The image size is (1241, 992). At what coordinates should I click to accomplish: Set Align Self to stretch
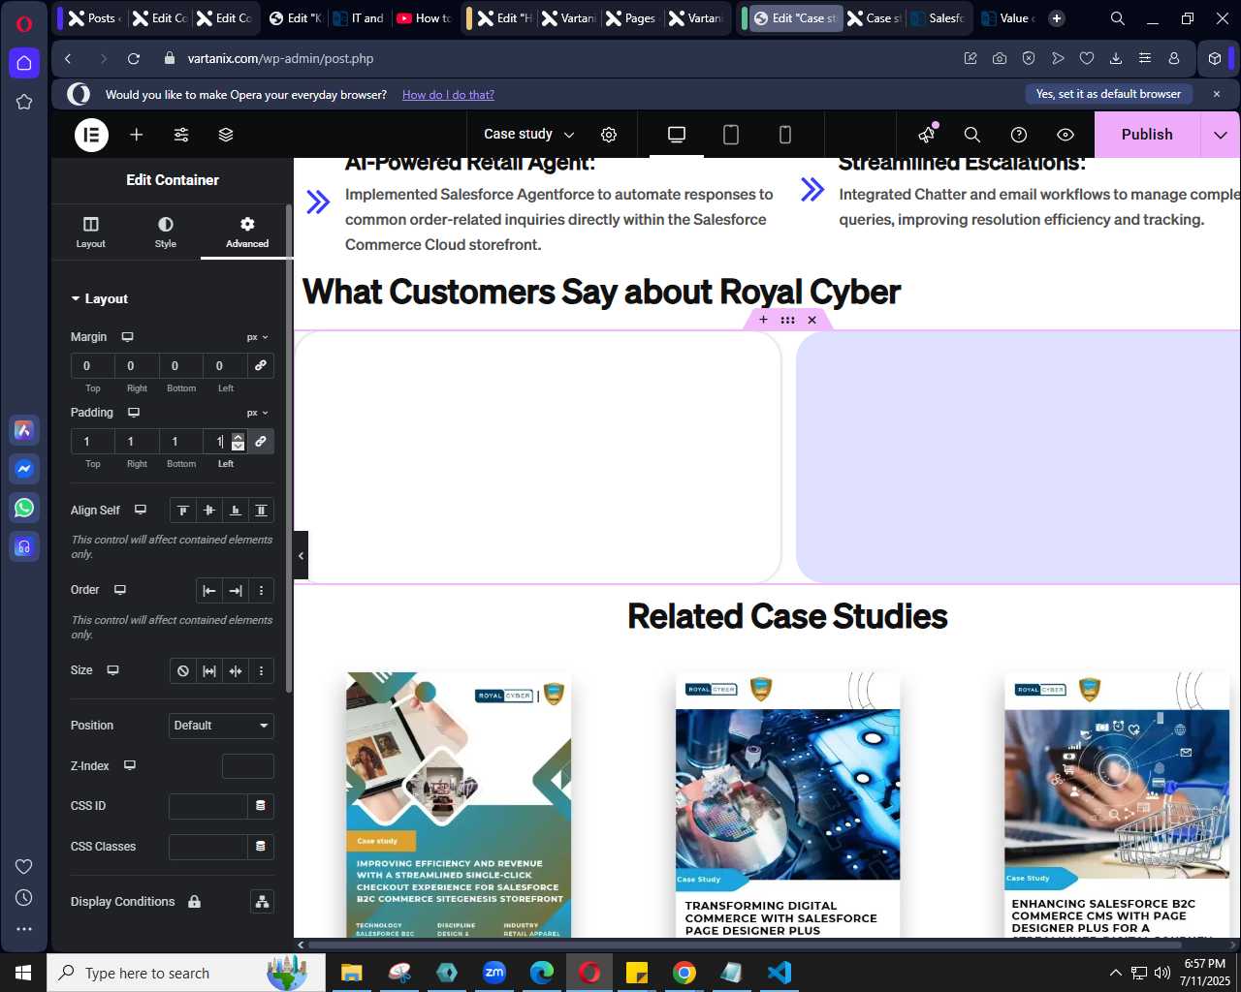click(261, 511)
